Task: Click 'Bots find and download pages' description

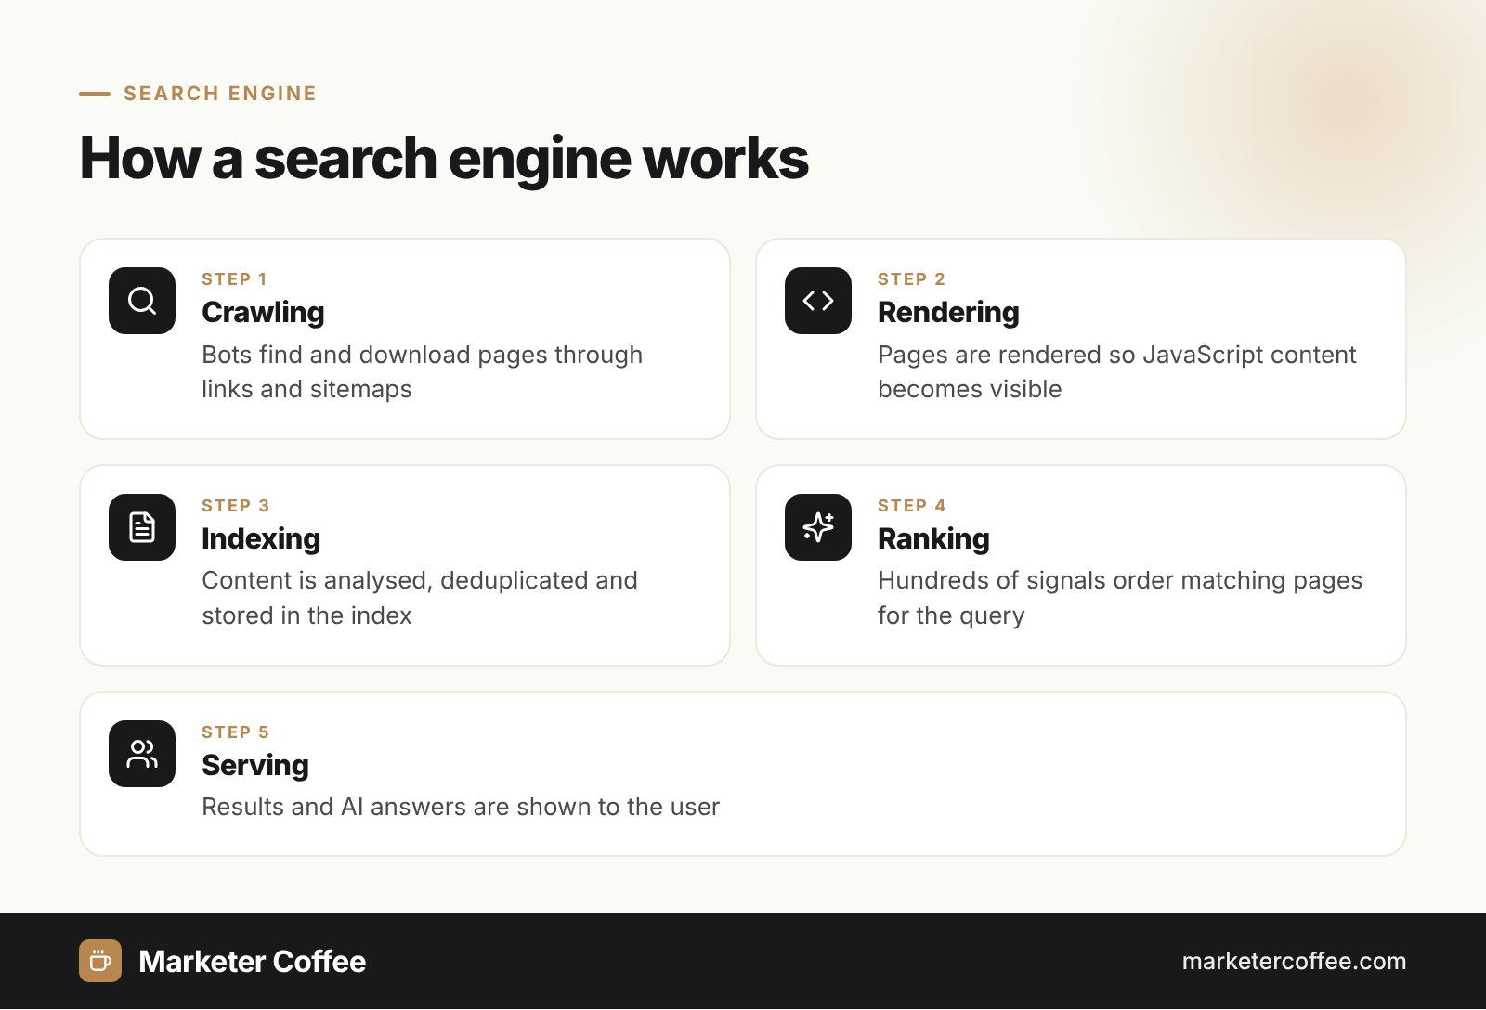Action: point(423,371)
